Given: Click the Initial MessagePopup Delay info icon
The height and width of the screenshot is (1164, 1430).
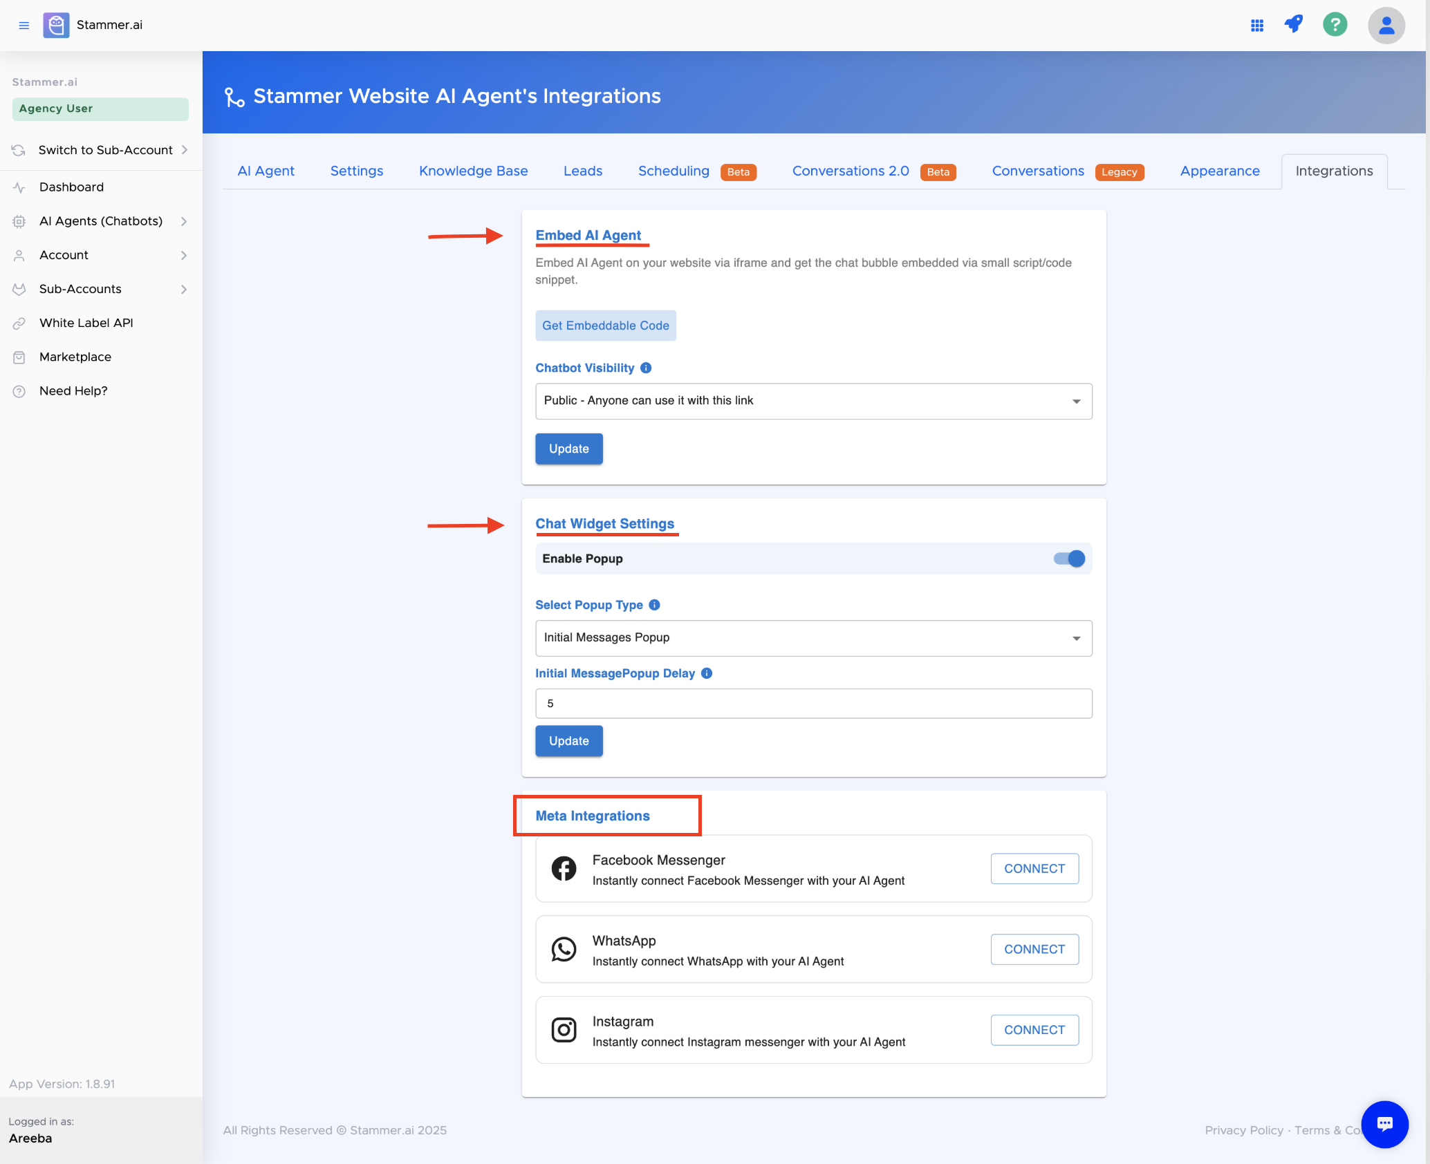Looking at the screenshot, I should pos(707,673).
